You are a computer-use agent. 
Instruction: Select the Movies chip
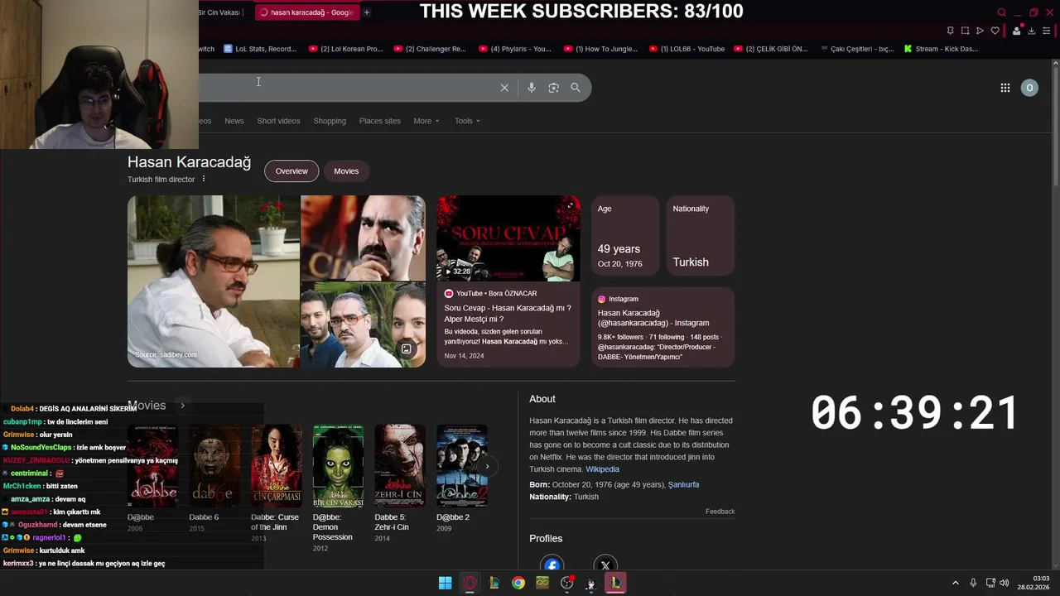(x=346, y=171)
